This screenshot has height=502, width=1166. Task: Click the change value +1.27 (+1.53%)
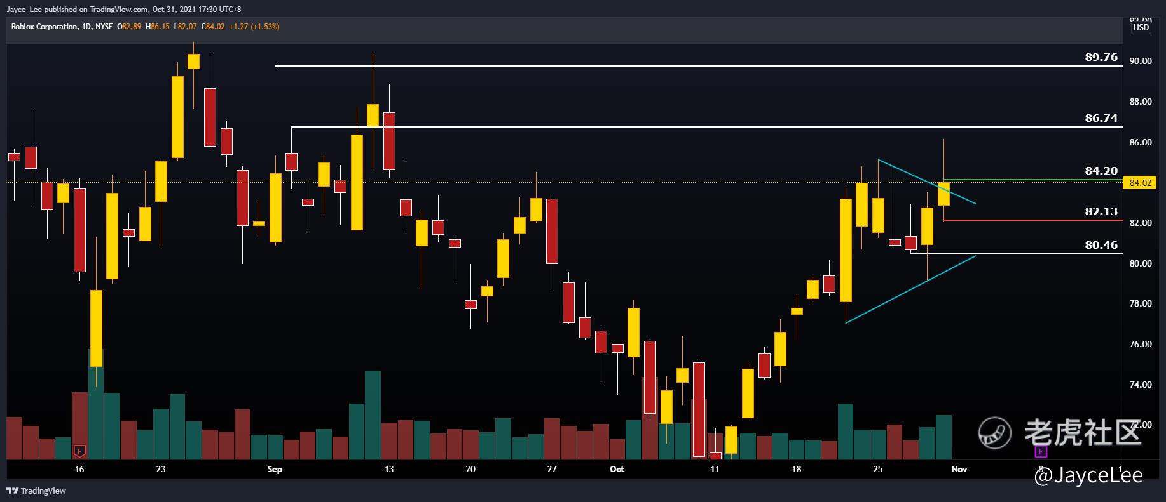point(254,27)
